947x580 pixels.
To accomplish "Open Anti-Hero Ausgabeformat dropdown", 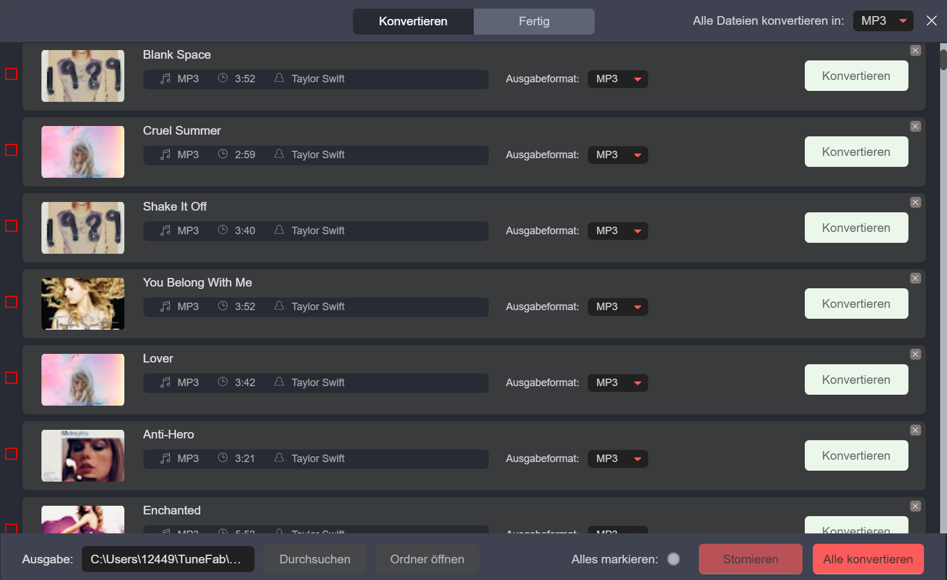I will (618, 459).
